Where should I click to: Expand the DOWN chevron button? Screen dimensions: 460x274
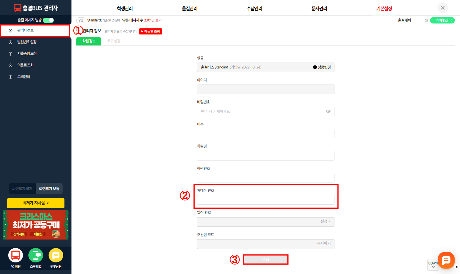pyautogui.click(x=433, y=265)
